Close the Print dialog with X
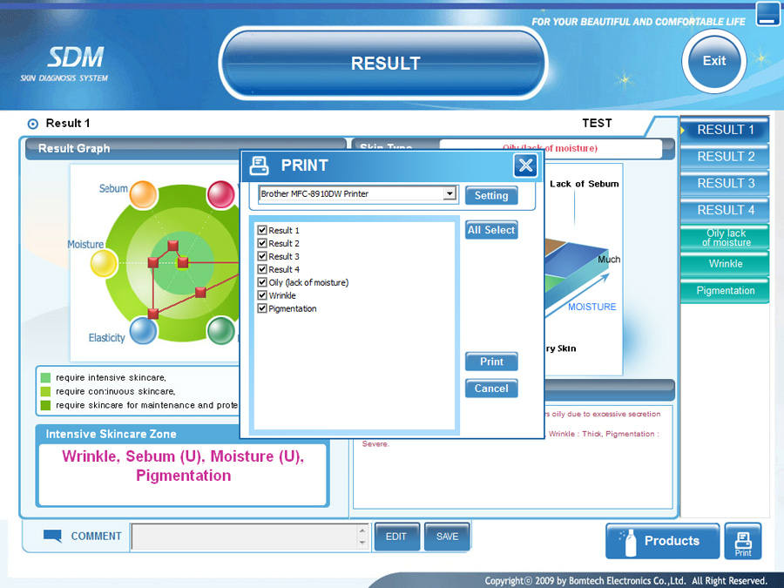The width and height of the screenshot is (784, 588). click(525, 166)
